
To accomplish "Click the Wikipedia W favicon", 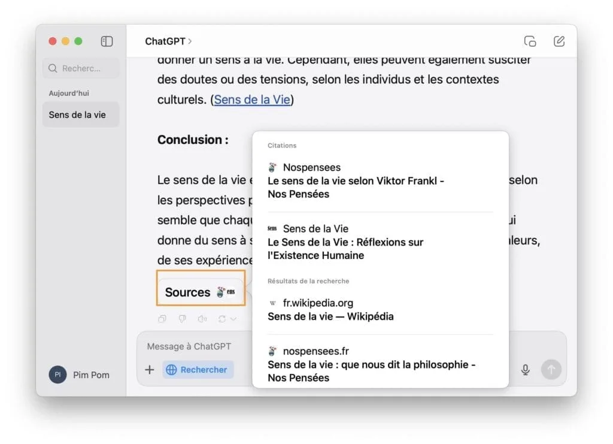I will click(273, 303).
